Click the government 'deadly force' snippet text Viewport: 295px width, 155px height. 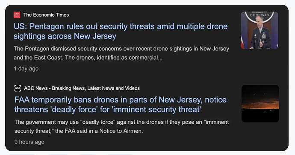click(121, 126)
